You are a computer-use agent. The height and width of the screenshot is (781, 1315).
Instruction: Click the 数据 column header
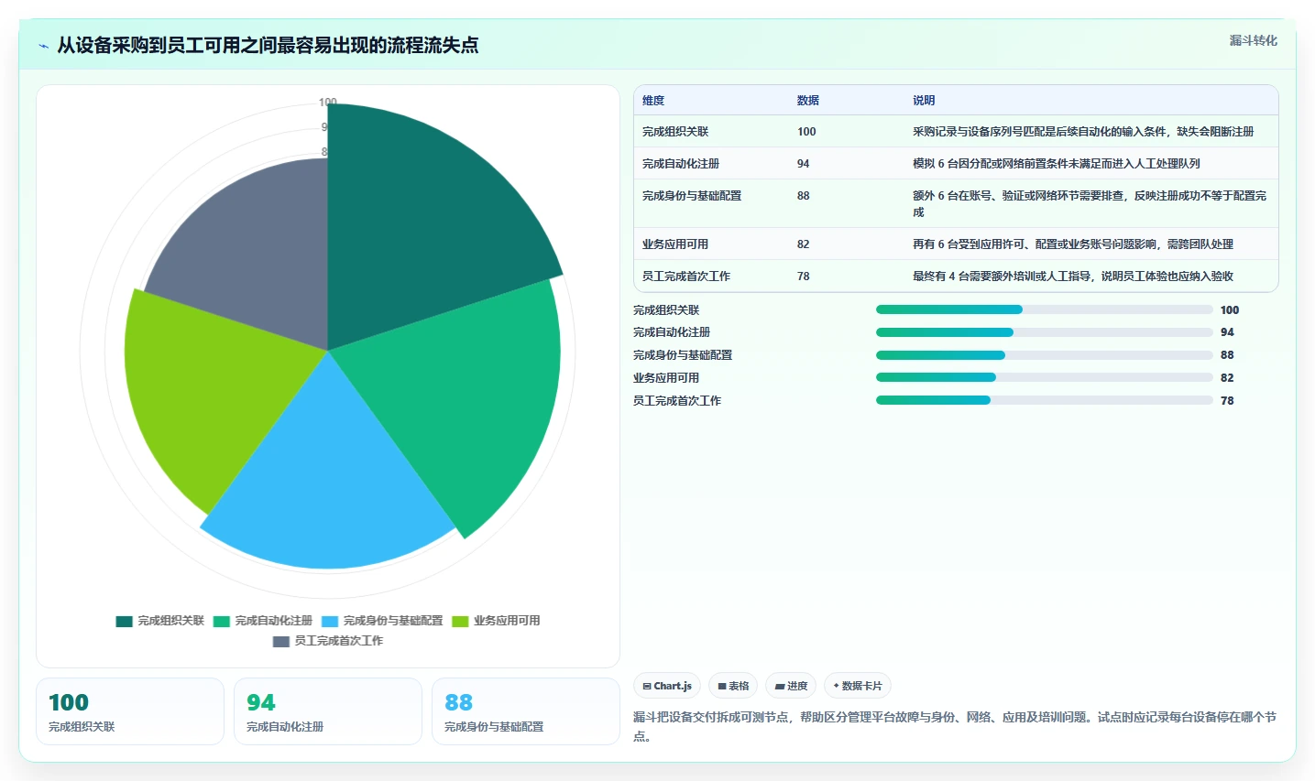[808, 101]
